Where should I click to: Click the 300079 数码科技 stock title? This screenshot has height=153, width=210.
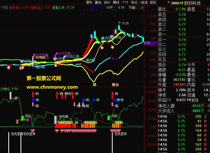[186, 3]
